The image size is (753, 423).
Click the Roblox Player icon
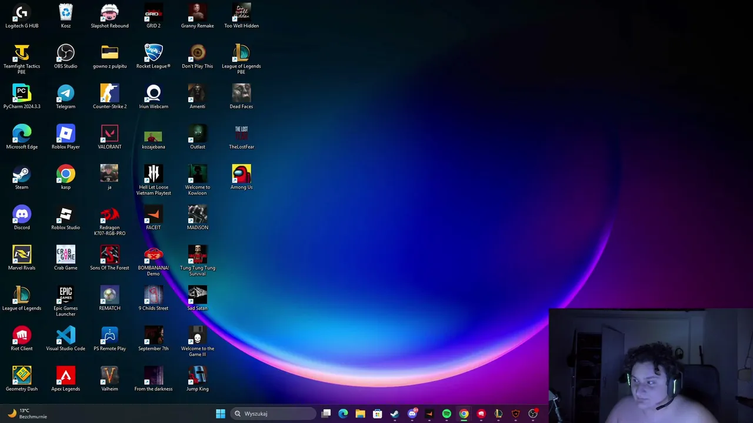click(x=66, y=137)
